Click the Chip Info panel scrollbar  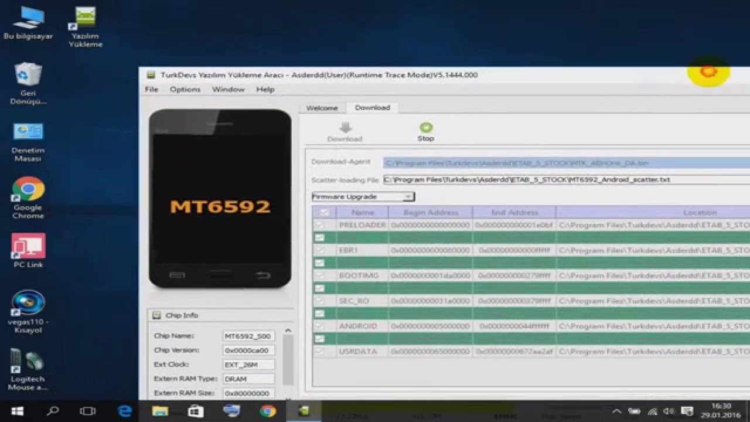(x=287, y=359)
